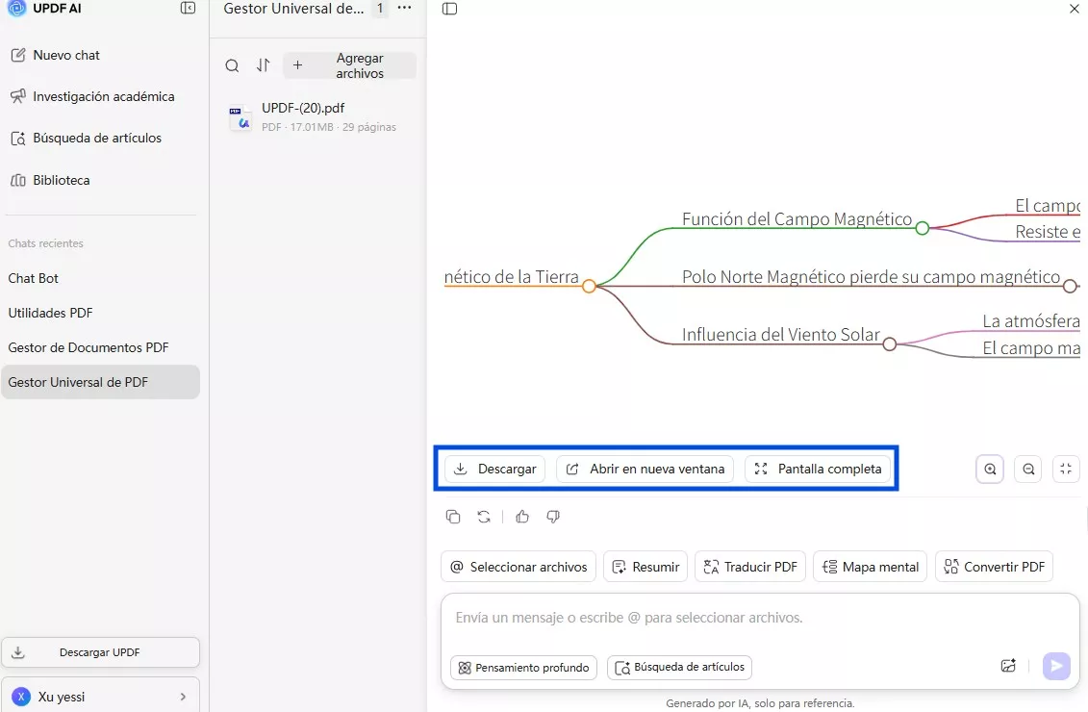Click the Mapa mental quick action
The width and height of the screenshot is (1088, 712).
tap(871, 567)
